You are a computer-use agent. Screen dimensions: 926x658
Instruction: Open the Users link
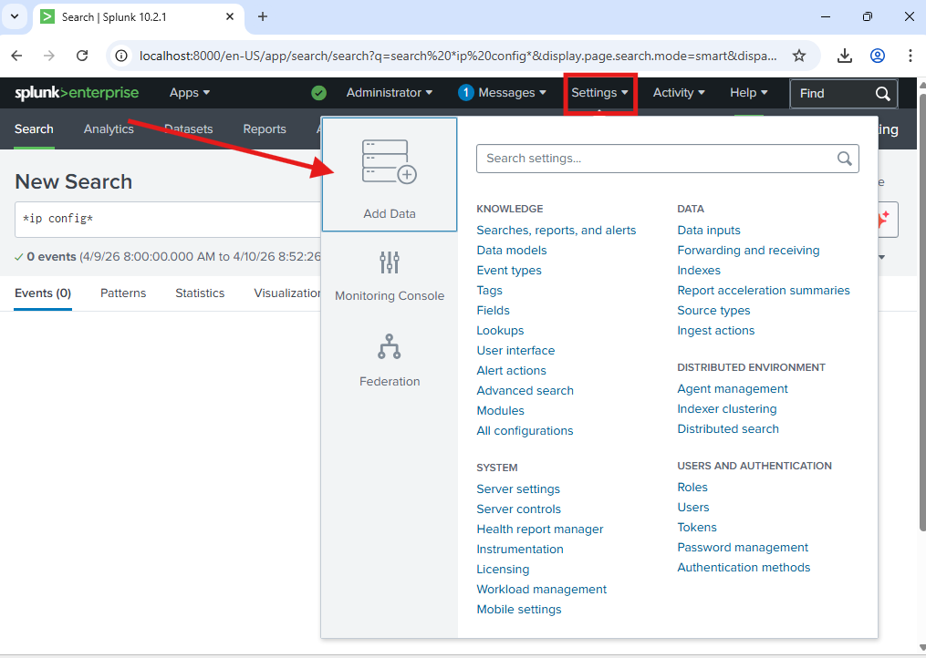click(x=693, y=508)
